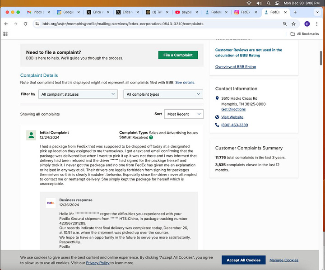Viewport: 325px width, 270px height.
Task: Open the All Bookmarks folder
Action: [305, 34]
